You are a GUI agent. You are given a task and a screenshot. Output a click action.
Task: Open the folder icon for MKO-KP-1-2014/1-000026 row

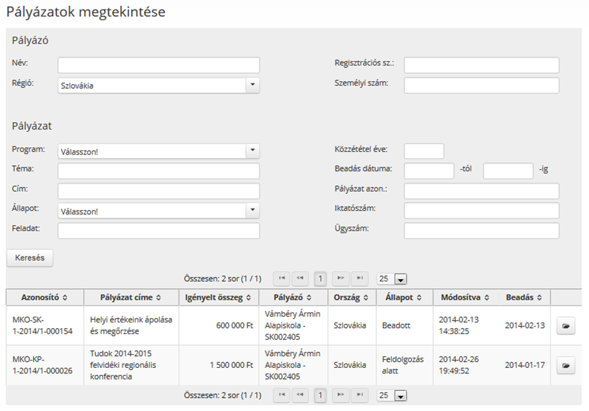point(566,365)
